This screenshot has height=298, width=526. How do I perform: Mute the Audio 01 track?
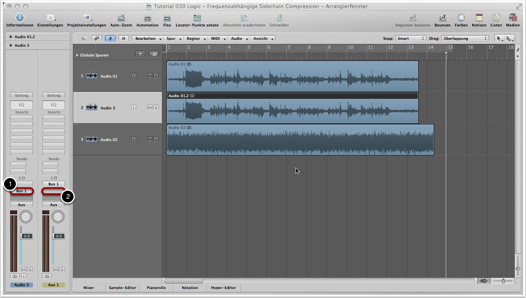click(x=150, y=76)
